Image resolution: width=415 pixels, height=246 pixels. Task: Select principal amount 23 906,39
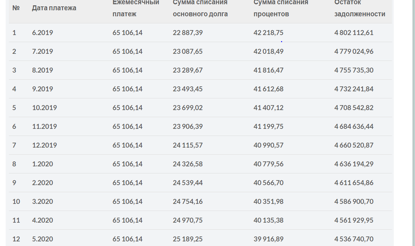tap(187, 126)
